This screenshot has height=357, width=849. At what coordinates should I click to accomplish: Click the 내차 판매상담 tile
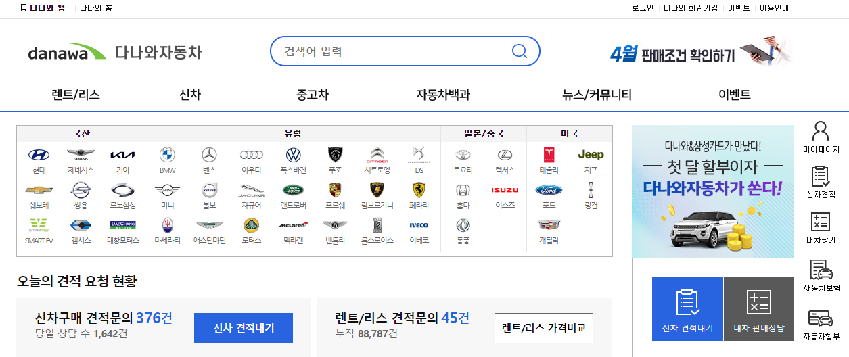click(x=759, y=308)
